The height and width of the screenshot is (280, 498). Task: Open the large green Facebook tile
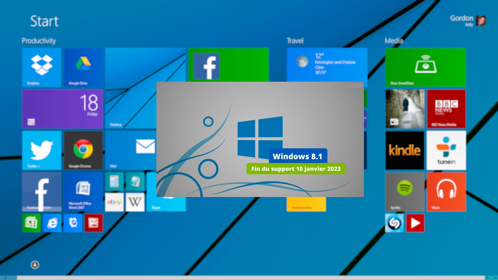pyautogui.click(x=229, y=65)
